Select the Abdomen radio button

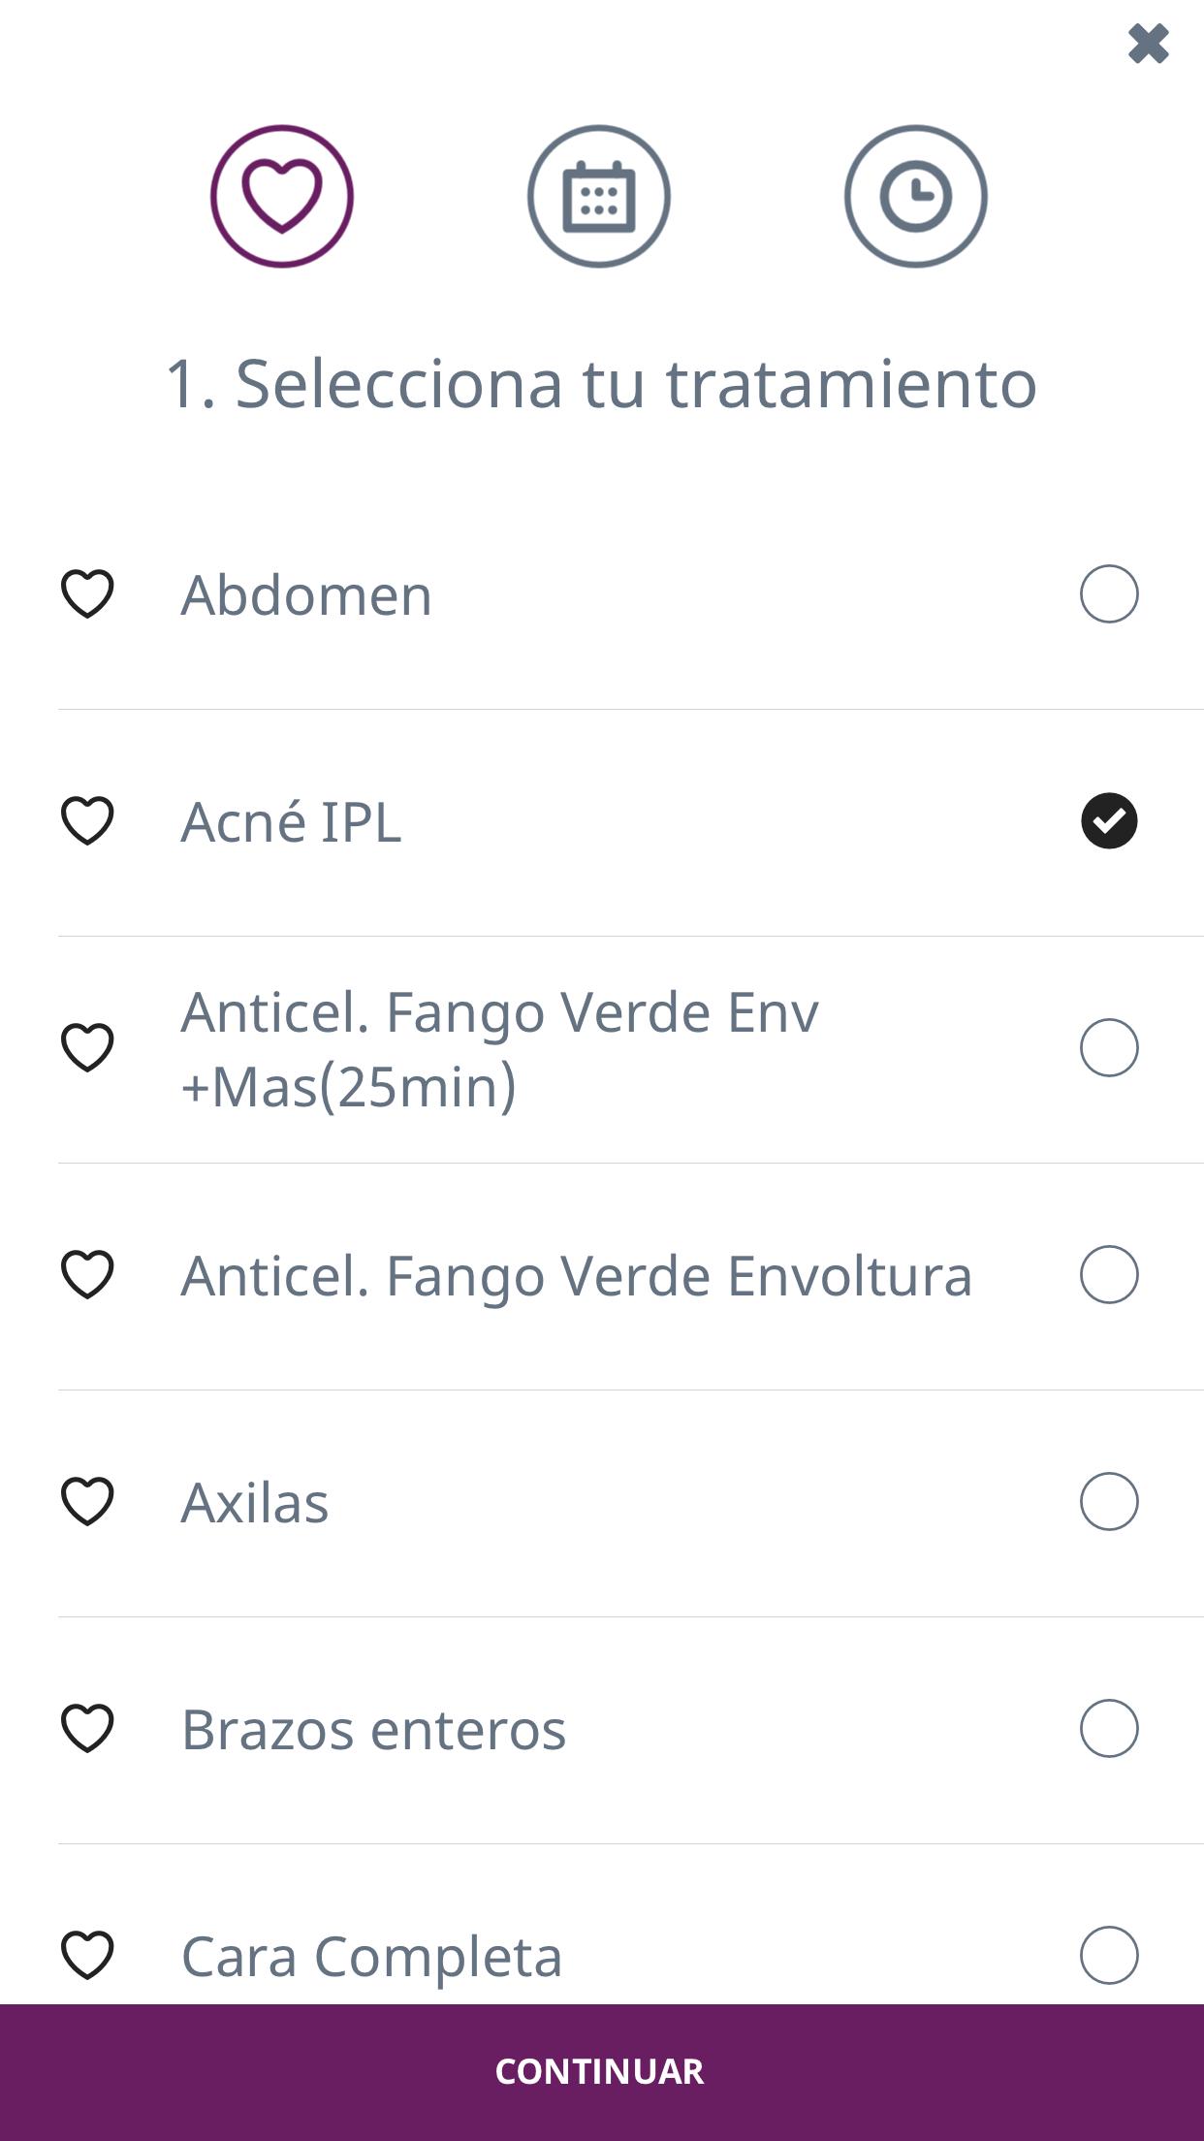[1109, 593]
